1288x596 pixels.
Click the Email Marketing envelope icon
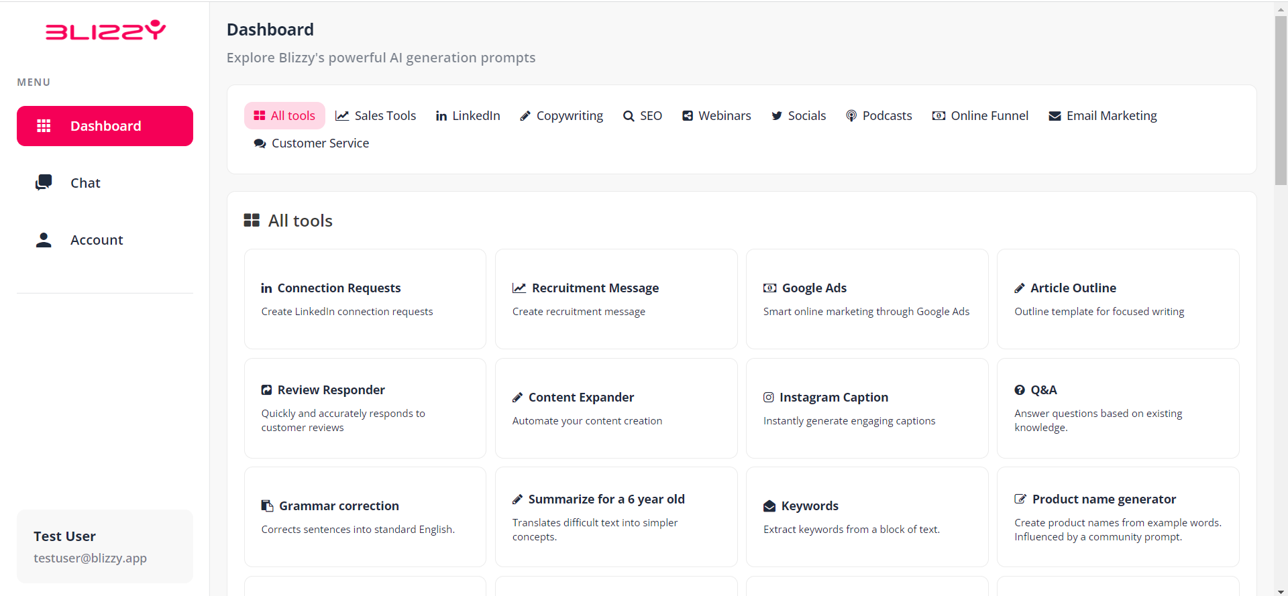pyautogui.click(x=1055, y=116)
